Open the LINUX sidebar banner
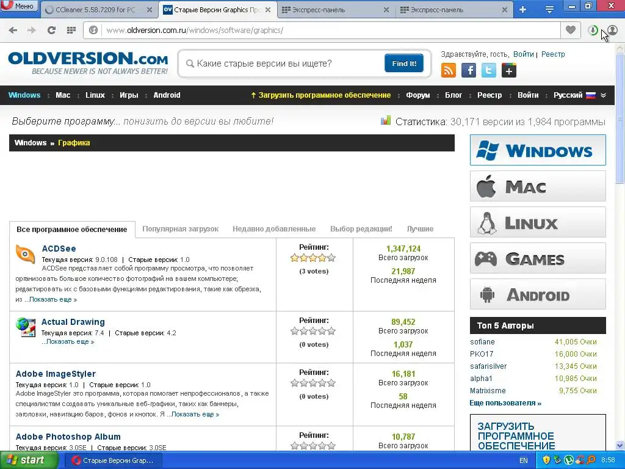 pos(538,222)
